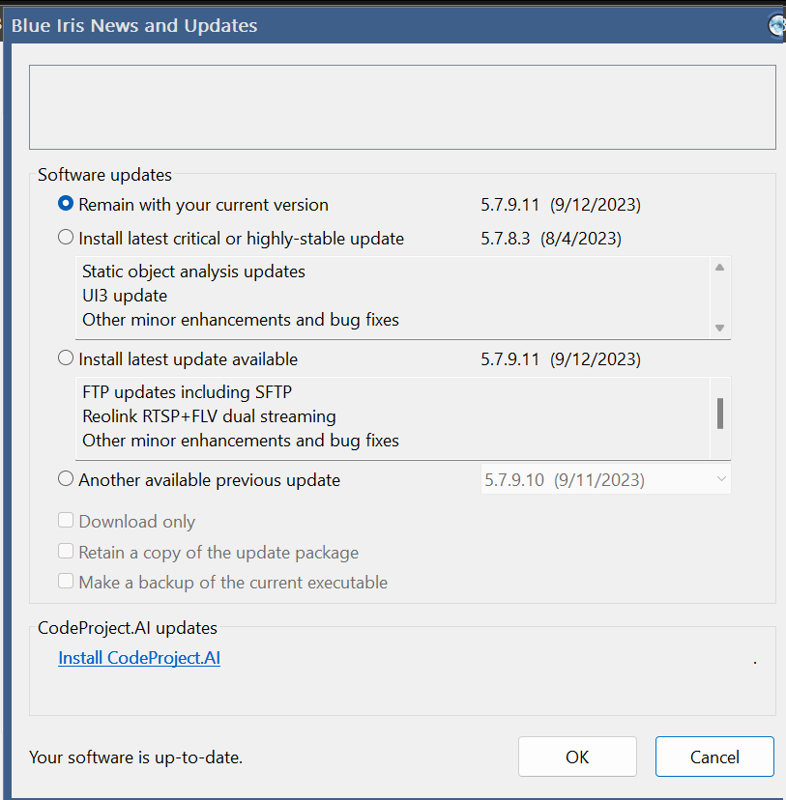Click version text 5.7.8.3 (8/4/2023)
This screenshot has width=786, height=800.
(551, 239)
